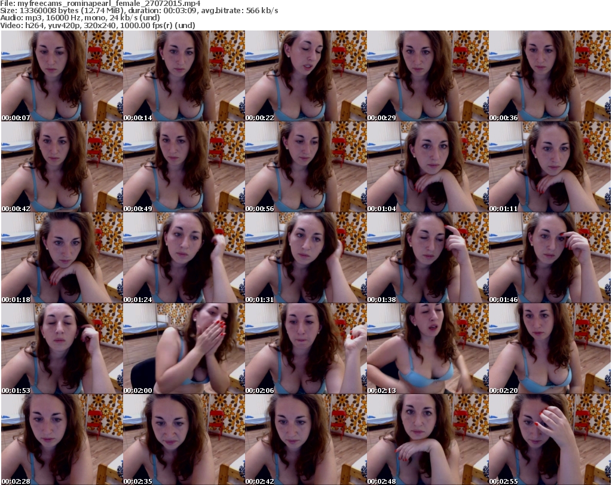Open the frame timestamped 00:02:48
This screenshot has height=485, width=612.
tap(427, 440)
